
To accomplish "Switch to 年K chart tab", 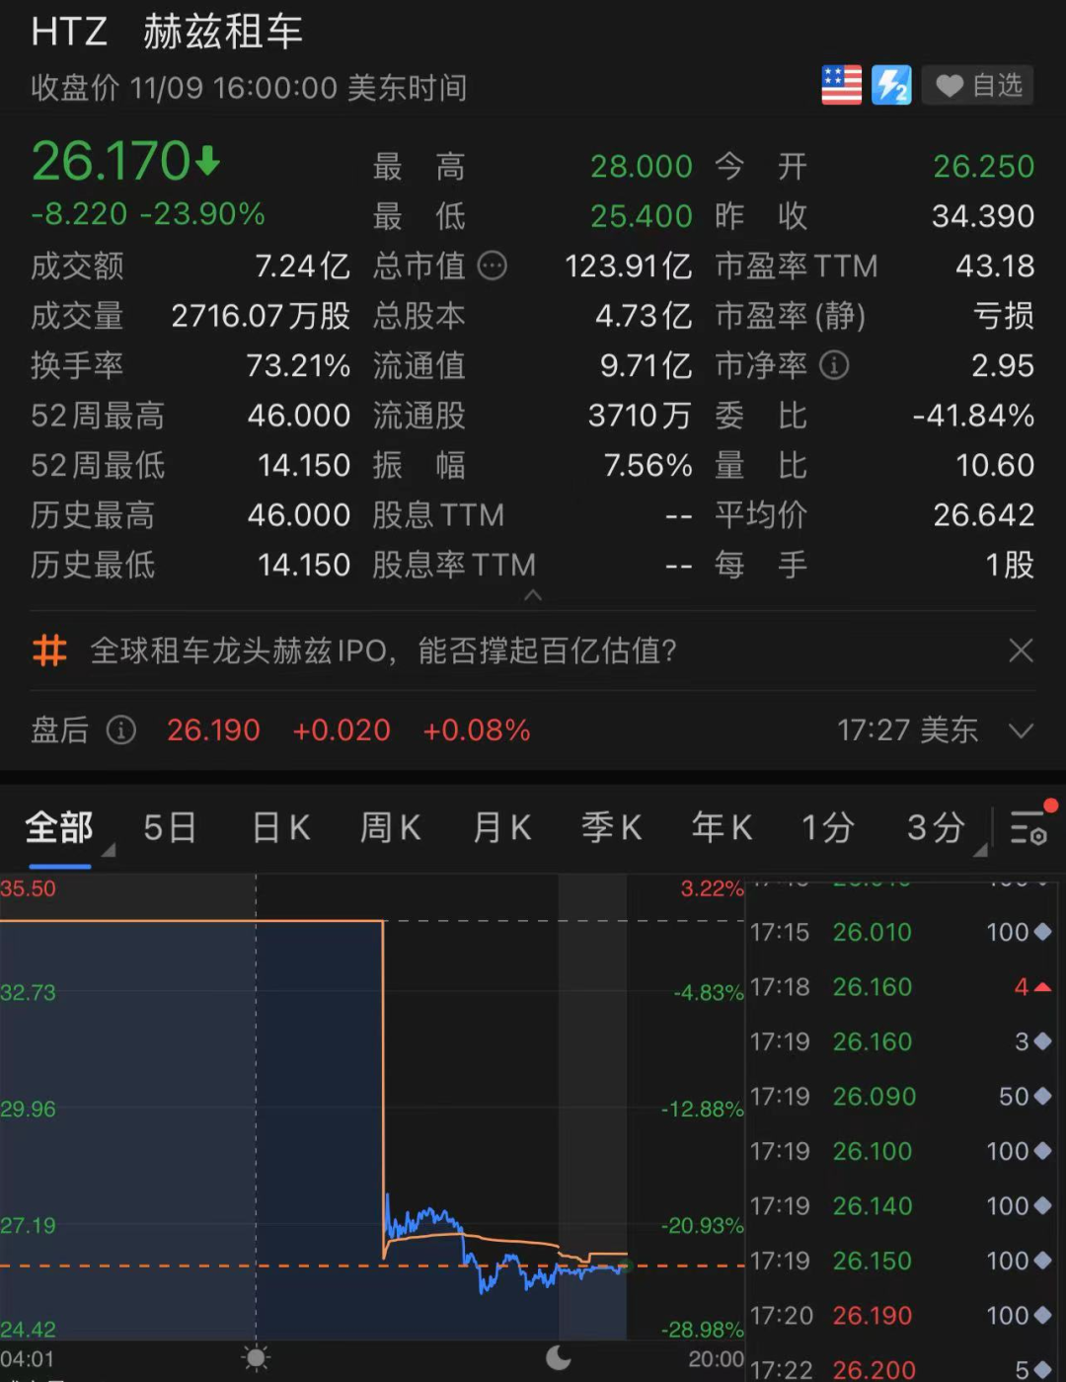I will point(723,827).
